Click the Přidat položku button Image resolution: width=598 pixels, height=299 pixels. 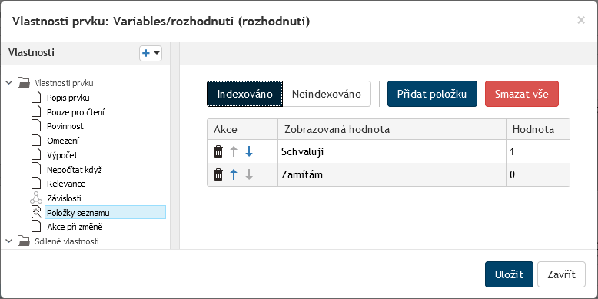[432, 94]
